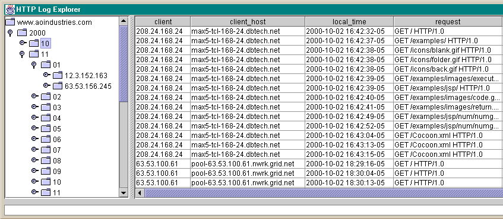Select the 63.53.156.245 tree label
Screen dimensions: 503x219
pyautogui.click(x=88, y=86)
